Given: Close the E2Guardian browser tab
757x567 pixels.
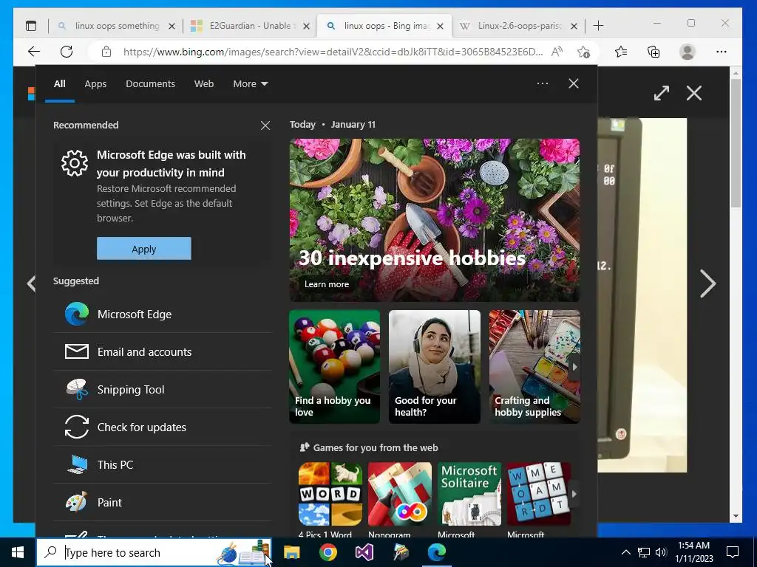Looking at the screenshot, I should point(306,26).
